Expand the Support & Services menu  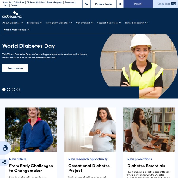click(109, 23)
